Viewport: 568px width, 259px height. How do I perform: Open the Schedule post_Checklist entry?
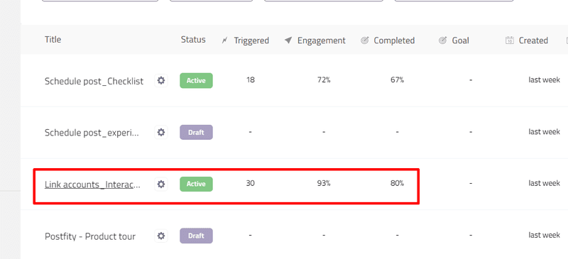(94, 81)
